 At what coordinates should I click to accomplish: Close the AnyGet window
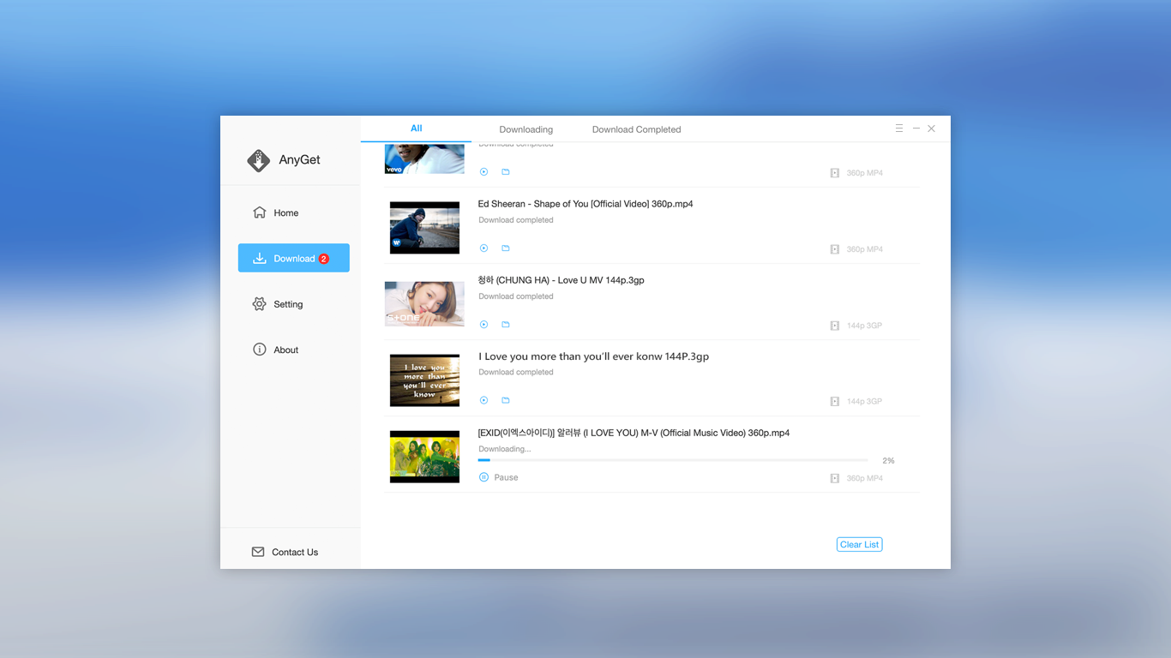[x=932, y=129]
